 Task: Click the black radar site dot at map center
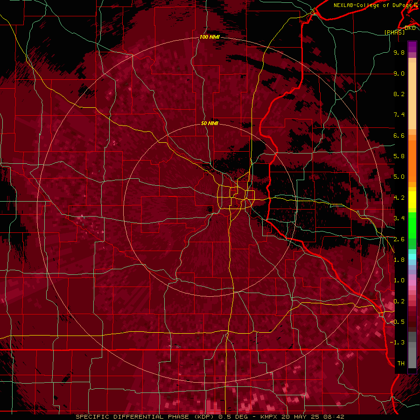click(210, 209)
